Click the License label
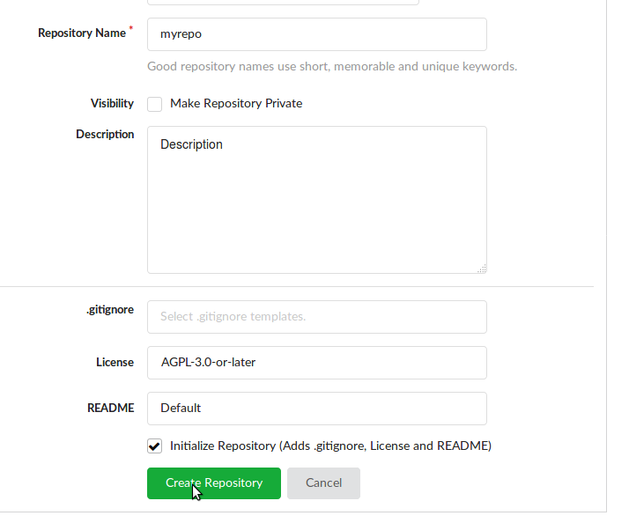 click(x=115, y=362)
